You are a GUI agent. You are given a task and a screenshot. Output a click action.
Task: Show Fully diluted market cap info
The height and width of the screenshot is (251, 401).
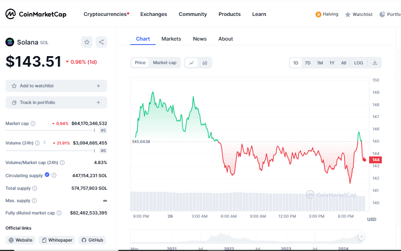tap(59, 213)
